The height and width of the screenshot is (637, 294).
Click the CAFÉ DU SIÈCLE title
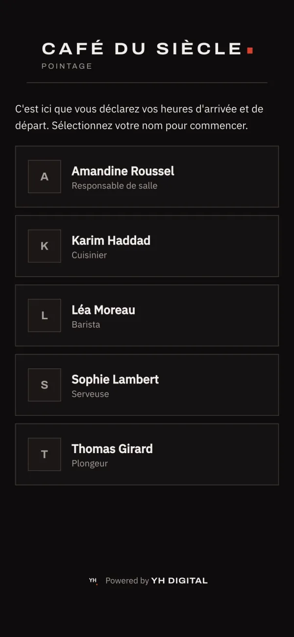click(142, 49)
